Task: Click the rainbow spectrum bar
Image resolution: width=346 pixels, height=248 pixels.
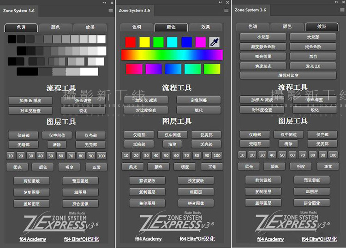Action: 172,55
